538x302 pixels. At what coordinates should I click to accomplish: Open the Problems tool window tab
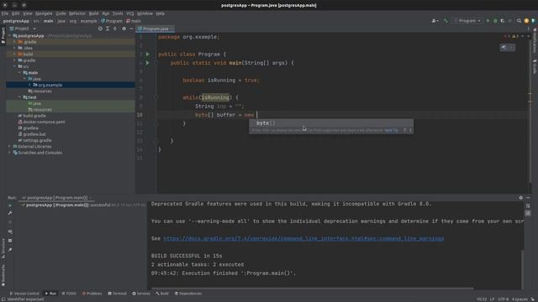click(x=92, y=294)
